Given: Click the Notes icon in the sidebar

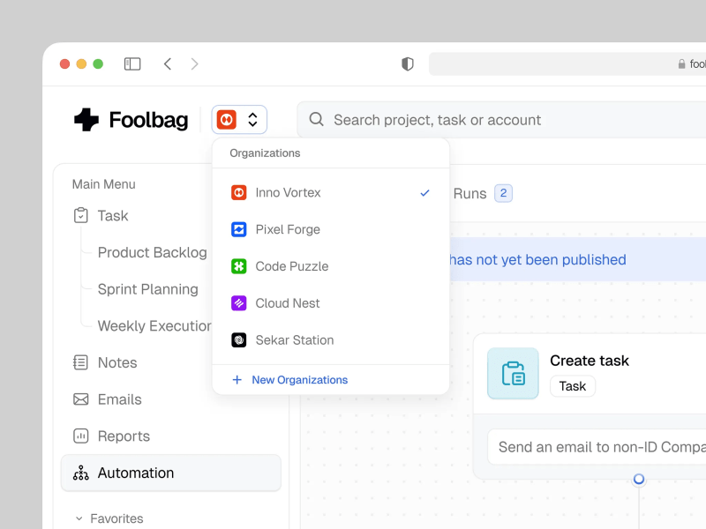Looking at the screenshot, I should (x=80, y=362).
